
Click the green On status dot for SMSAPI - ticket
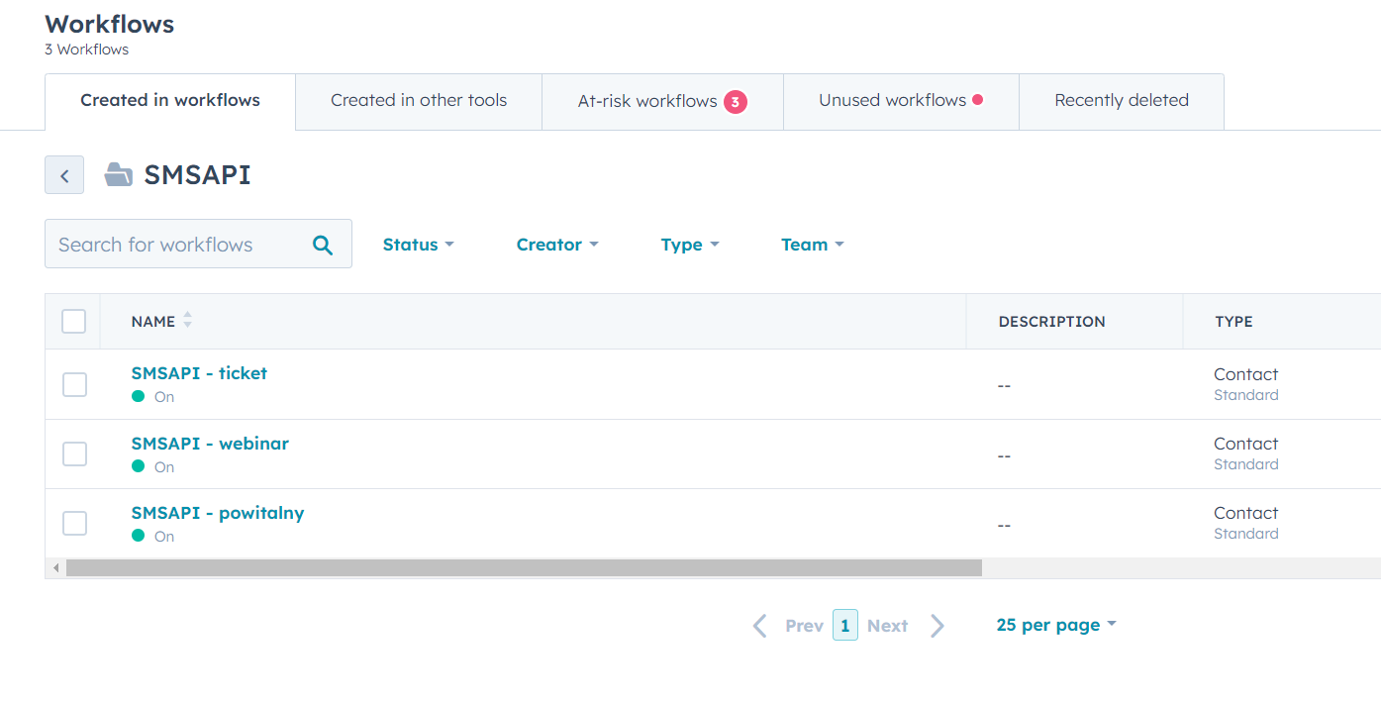[139, 396]
